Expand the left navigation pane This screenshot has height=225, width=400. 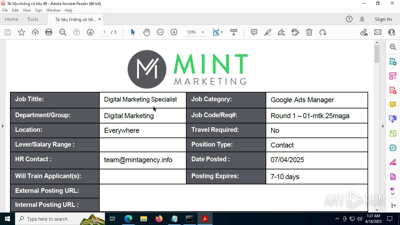tap(3, 126)
